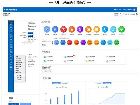140x105 pixels.
Task: Click the system title in the blue header
Action: pos(10,10)
